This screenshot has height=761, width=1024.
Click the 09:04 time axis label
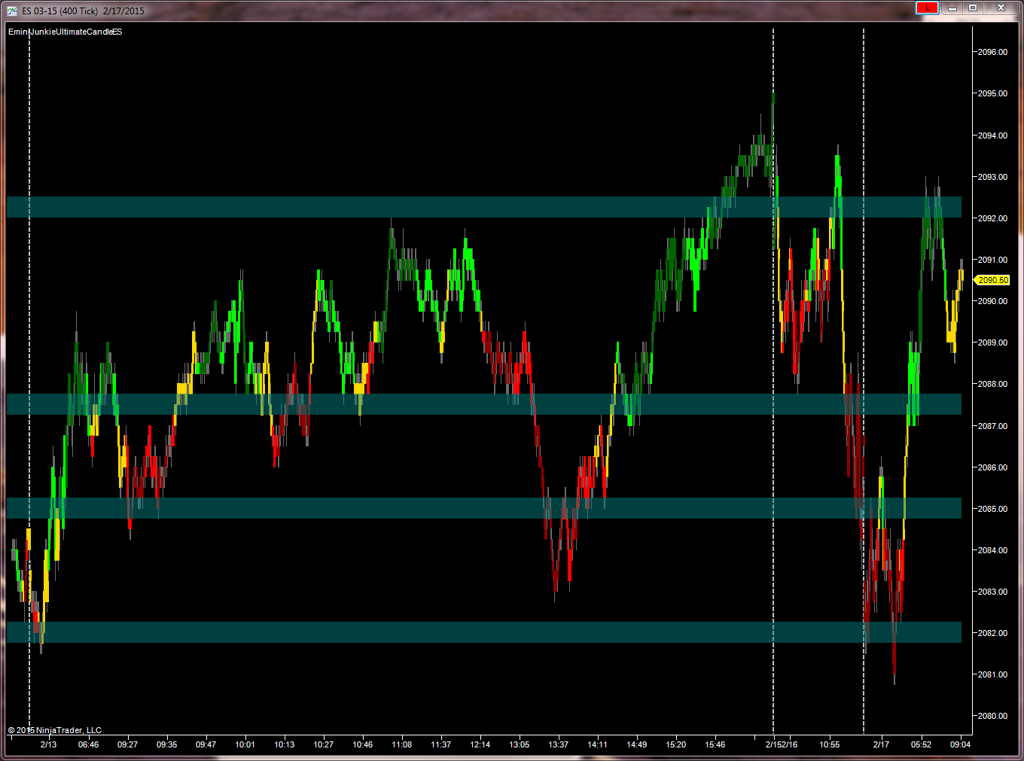coord(960,744)
